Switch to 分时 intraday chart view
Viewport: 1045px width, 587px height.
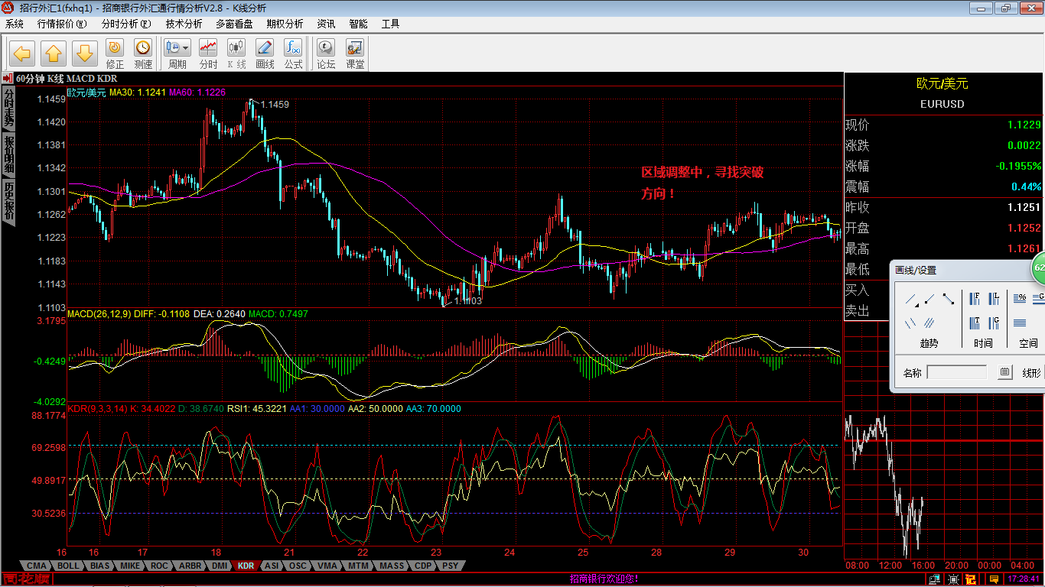[x=208, y=54]
